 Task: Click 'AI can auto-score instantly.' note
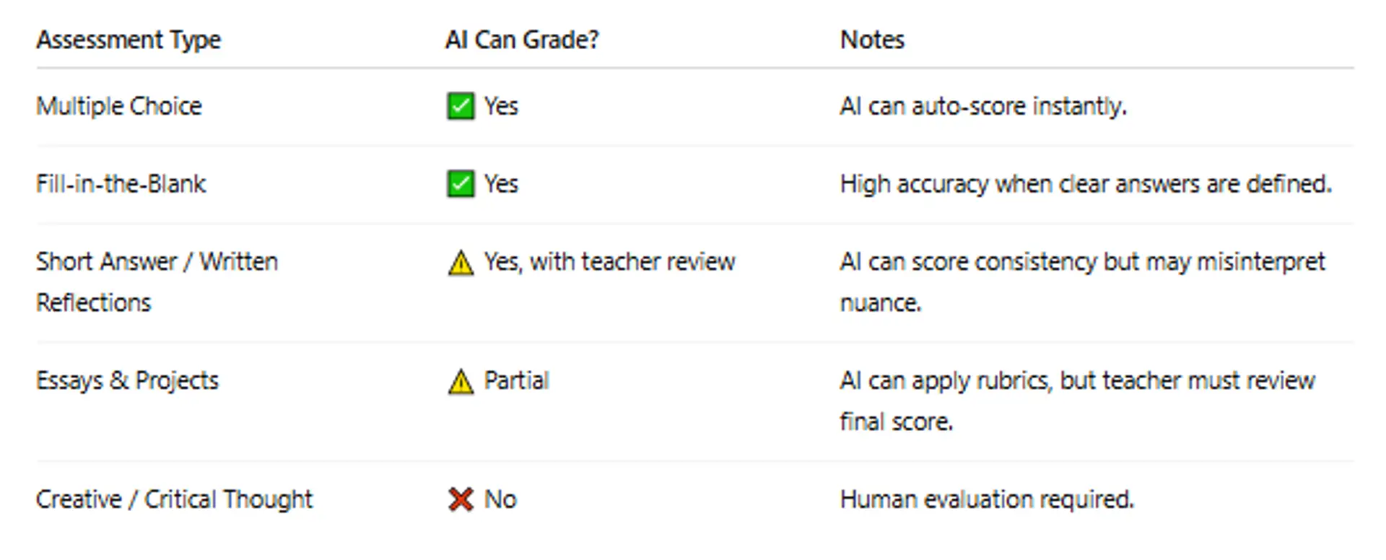982,106
